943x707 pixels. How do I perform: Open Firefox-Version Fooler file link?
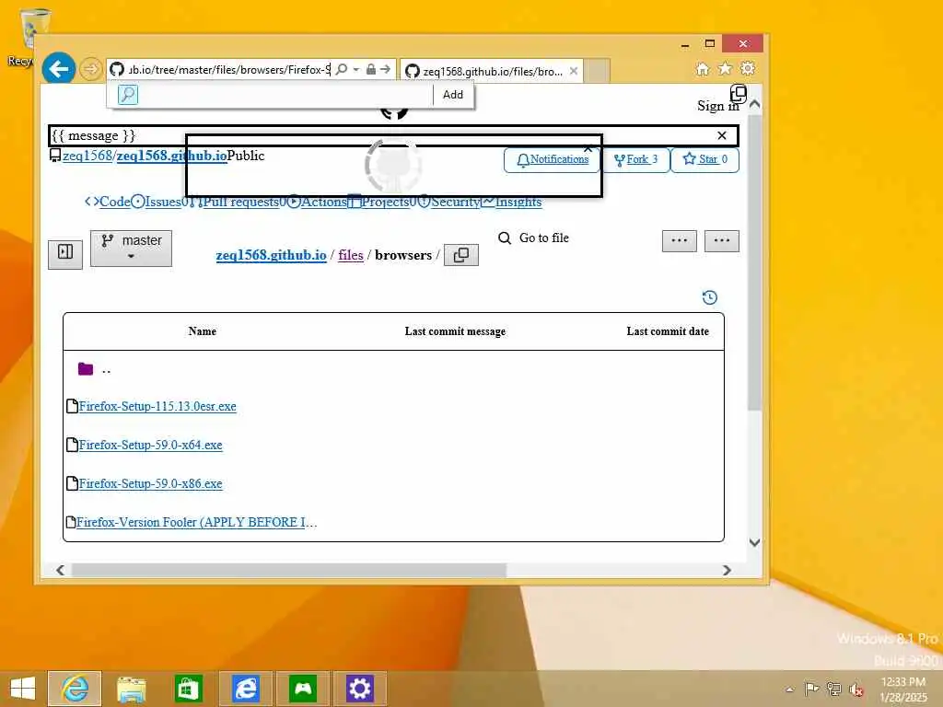197,522
